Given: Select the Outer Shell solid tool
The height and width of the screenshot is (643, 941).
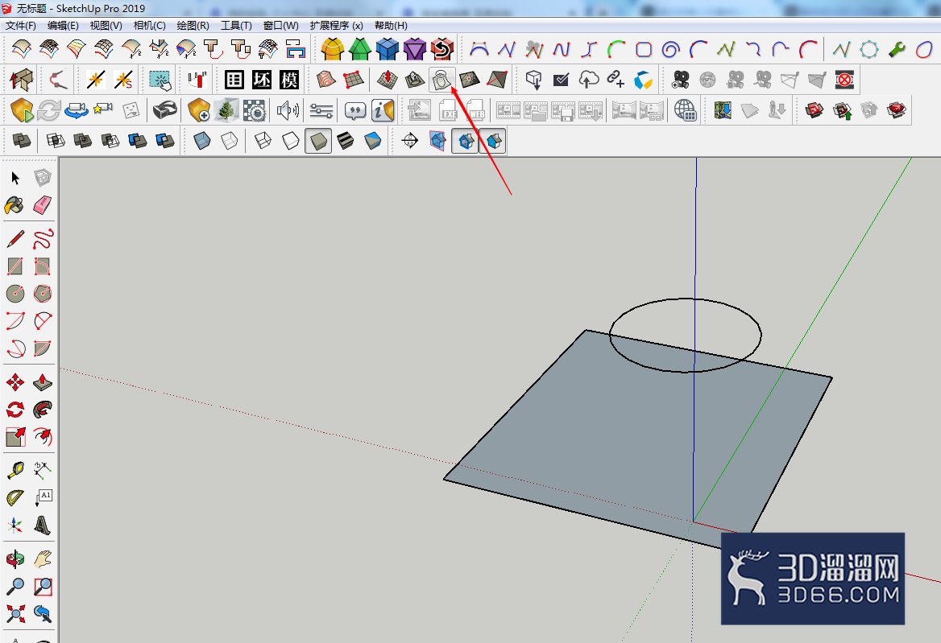Looking at the screenshot, I should 22,141.
